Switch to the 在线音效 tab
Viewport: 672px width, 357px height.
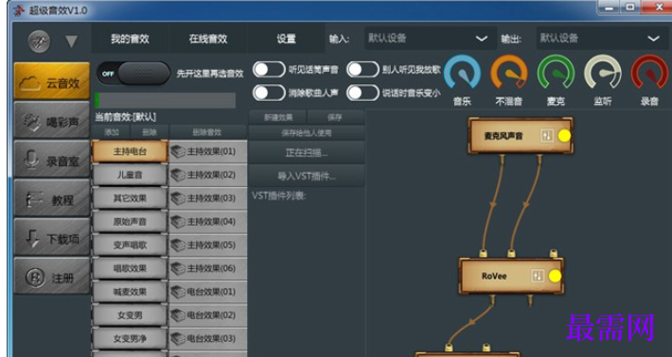tap(208, 39)
